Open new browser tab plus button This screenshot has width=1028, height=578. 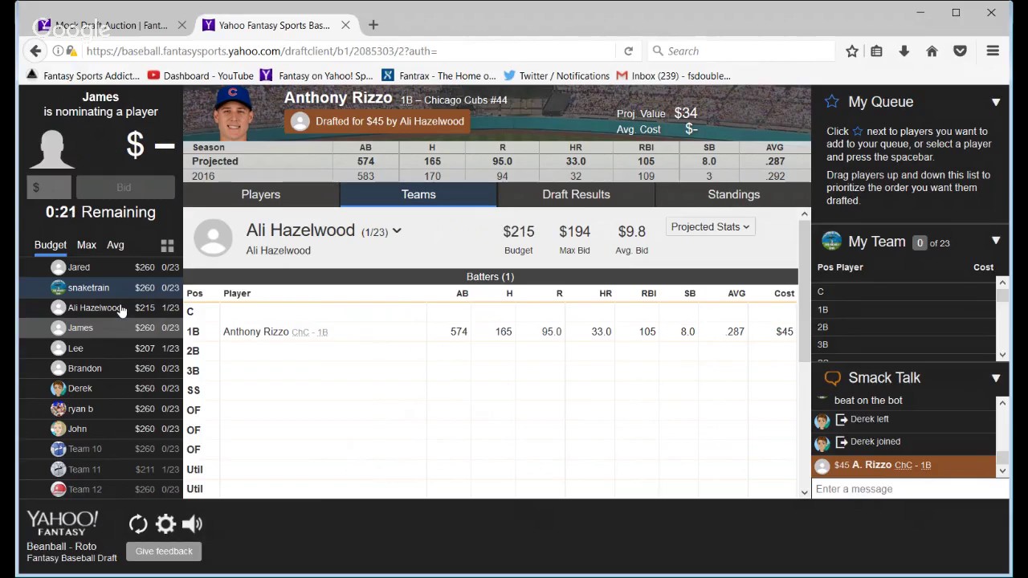(x=373, y=25)
